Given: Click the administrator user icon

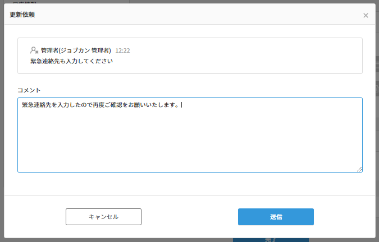Looking at the screenshot, I should pyautogui.click(x=34, y=50).
